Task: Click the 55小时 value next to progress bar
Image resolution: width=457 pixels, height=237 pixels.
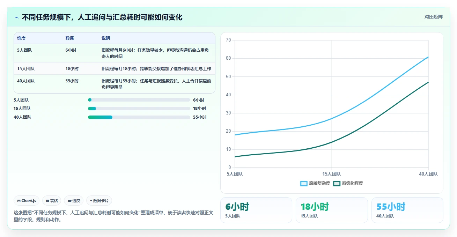Action: click(200, 117)
